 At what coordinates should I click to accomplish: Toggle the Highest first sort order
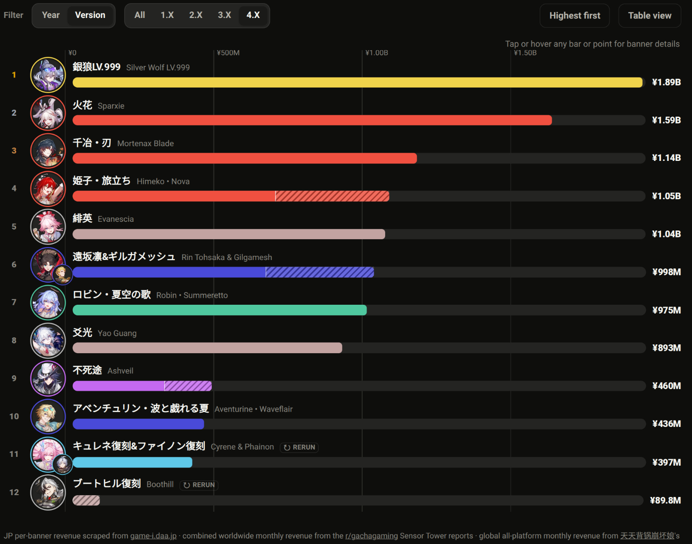[x=575, y=16]
